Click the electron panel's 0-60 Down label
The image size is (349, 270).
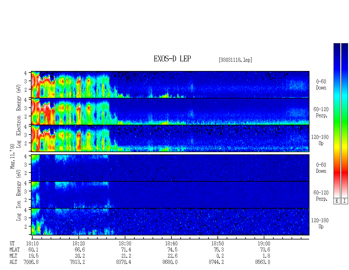[x=321, y=85]
